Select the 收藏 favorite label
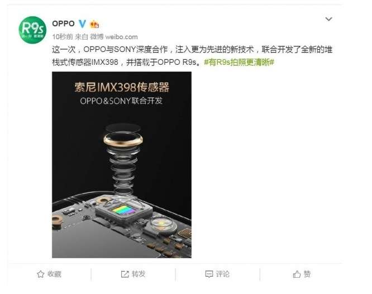Screen dimensions: 372x294 [x=54, y=274]
